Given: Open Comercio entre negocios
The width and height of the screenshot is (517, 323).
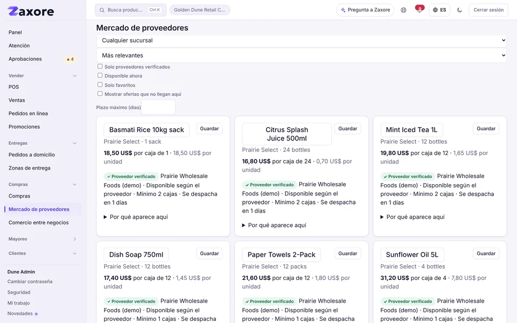Looking at the screenshot, I should pos(39,222).
